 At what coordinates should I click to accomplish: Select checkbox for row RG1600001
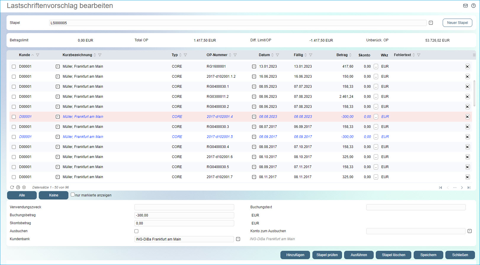click(x=14, y=66)
